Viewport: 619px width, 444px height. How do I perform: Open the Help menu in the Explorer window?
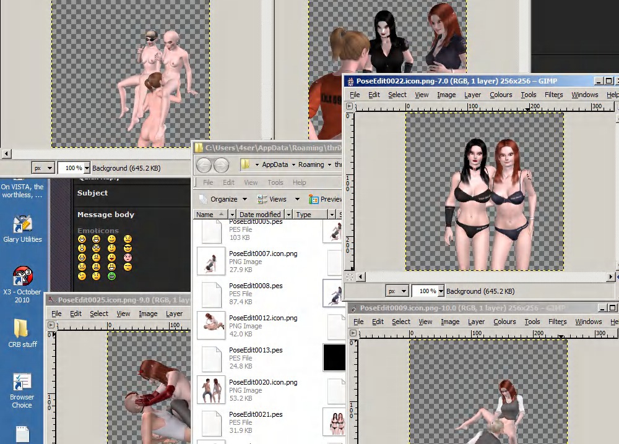point(299,182)
